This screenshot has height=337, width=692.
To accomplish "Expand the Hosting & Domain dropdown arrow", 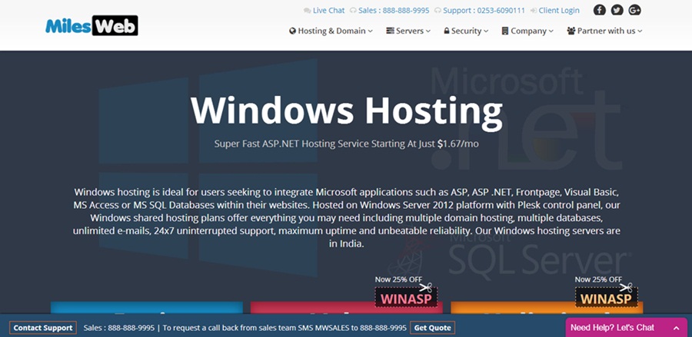I will coord(371,31).
